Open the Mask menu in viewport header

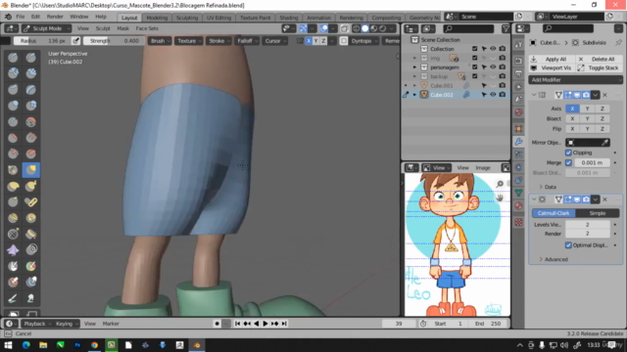tap(122, 28)
